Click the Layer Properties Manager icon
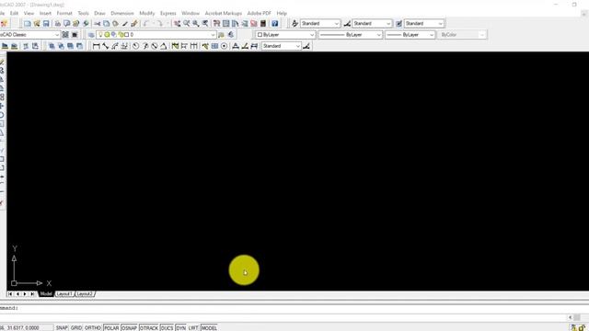Viewport: 589px width, 331px height. (91, 35)
